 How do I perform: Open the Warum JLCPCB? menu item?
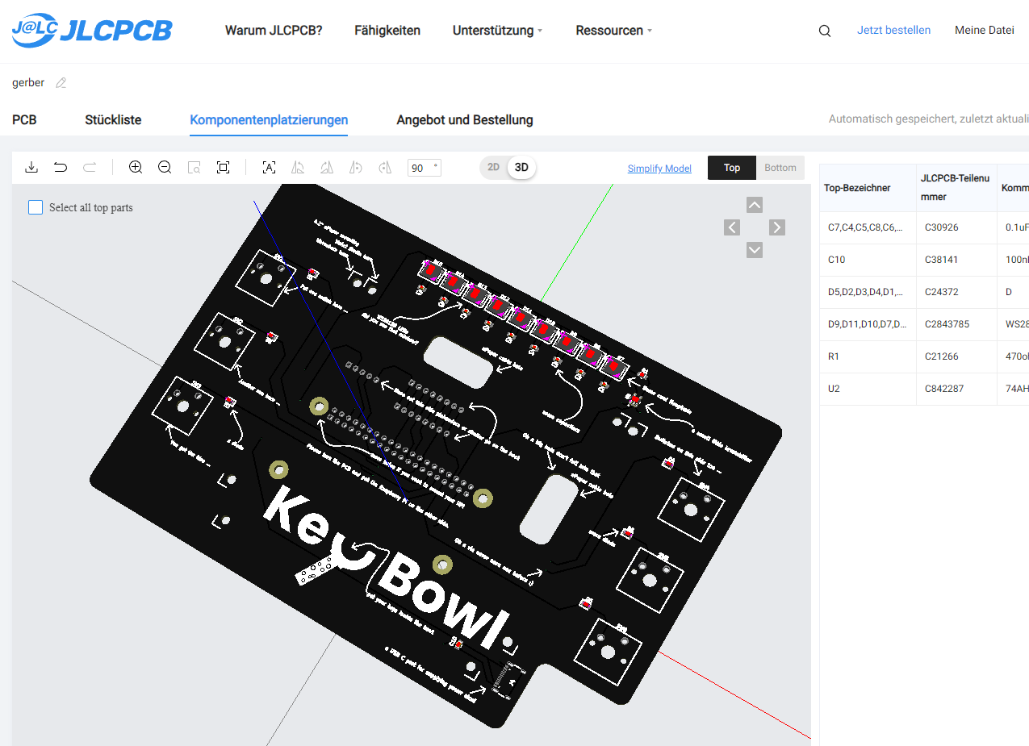coord(274,31)
